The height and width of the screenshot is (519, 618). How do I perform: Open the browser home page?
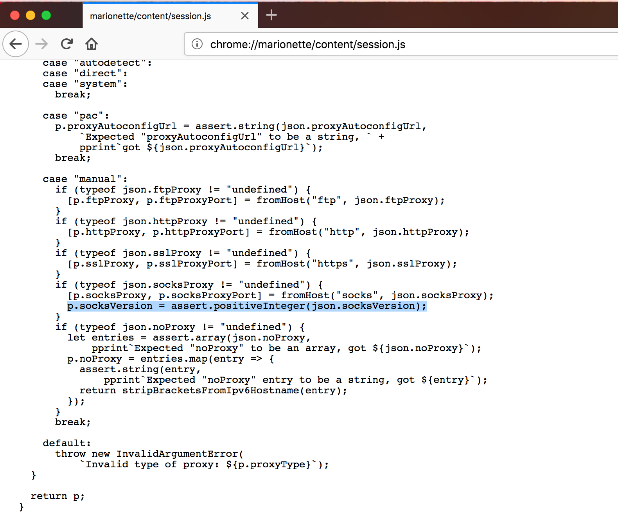point(92,44)
